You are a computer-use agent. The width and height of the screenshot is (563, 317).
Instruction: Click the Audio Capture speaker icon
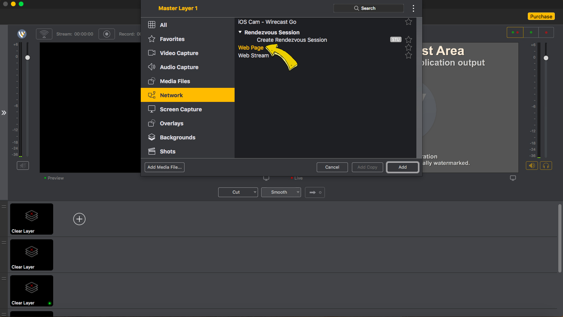152,67
